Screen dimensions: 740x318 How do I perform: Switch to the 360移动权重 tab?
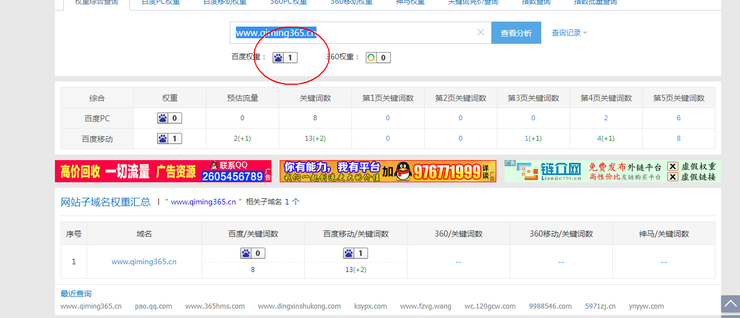coord(351,2)
